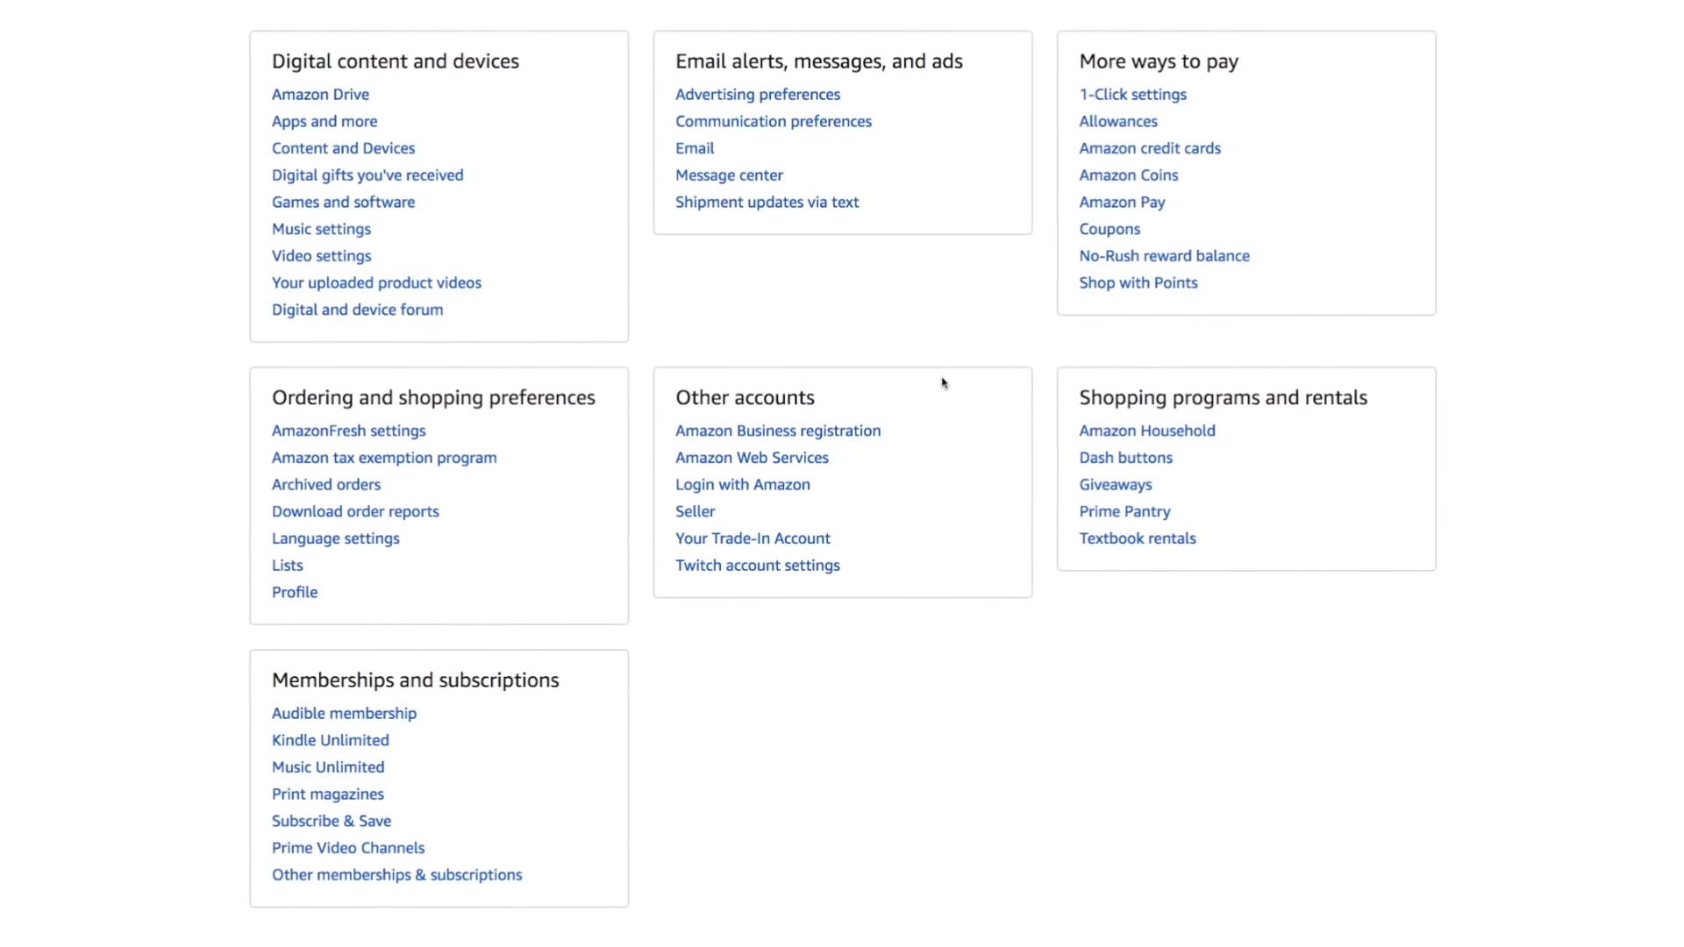
Task: Open Amazon Household
Action: tap(1146, 431)
